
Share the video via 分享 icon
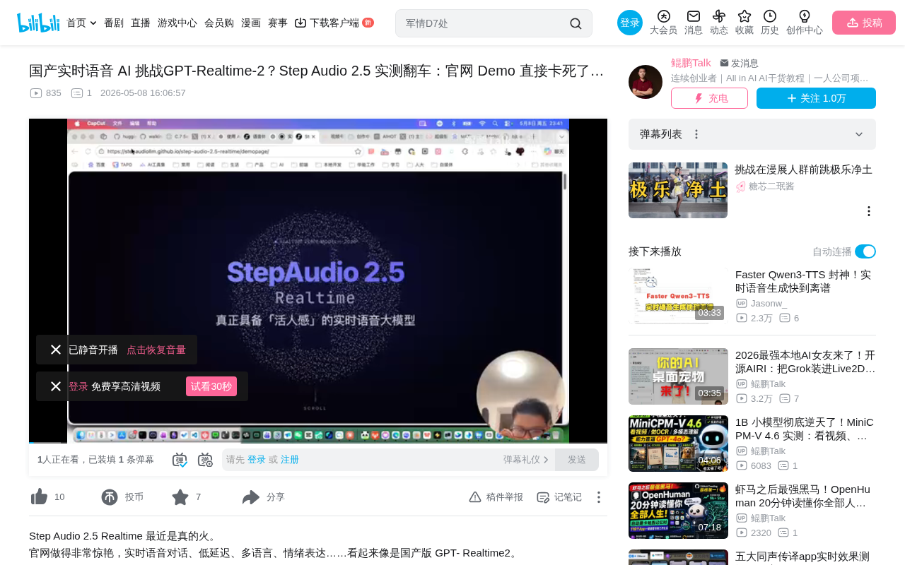pyautogui.click(x=251, y=497)
